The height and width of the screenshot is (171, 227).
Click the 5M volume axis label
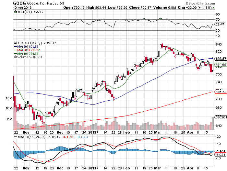pyautogui.click(x=10, y=119)
